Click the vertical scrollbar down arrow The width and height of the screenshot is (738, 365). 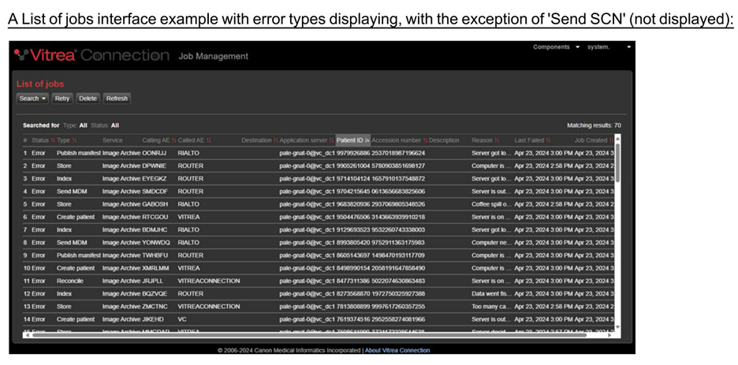coord(617,327)
